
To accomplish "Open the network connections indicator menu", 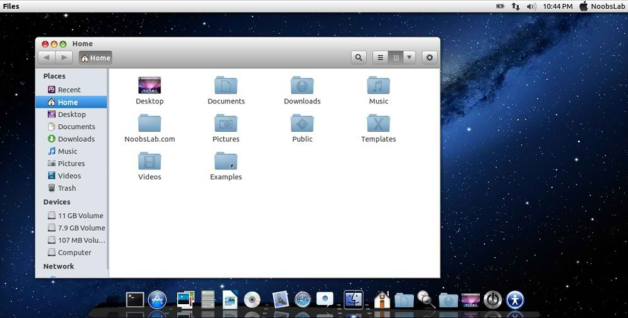I will [516, 6].
